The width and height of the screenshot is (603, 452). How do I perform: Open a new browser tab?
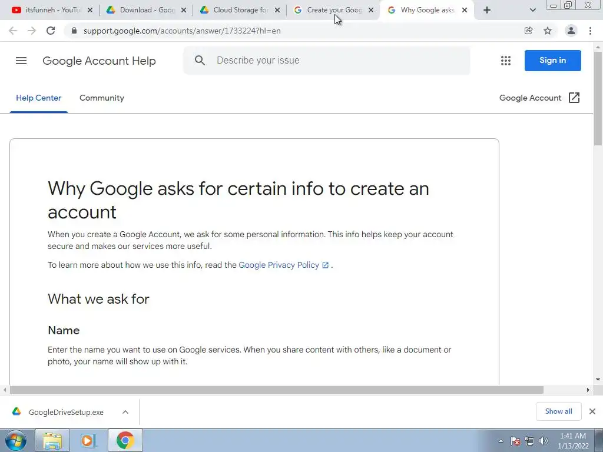click(487, 11)
